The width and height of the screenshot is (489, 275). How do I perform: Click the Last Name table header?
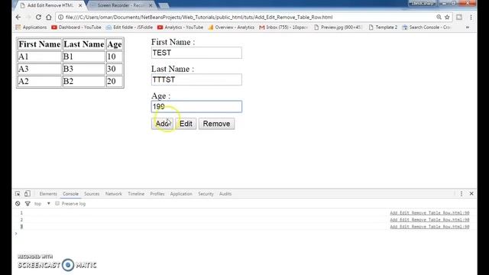tap(84, 44)
